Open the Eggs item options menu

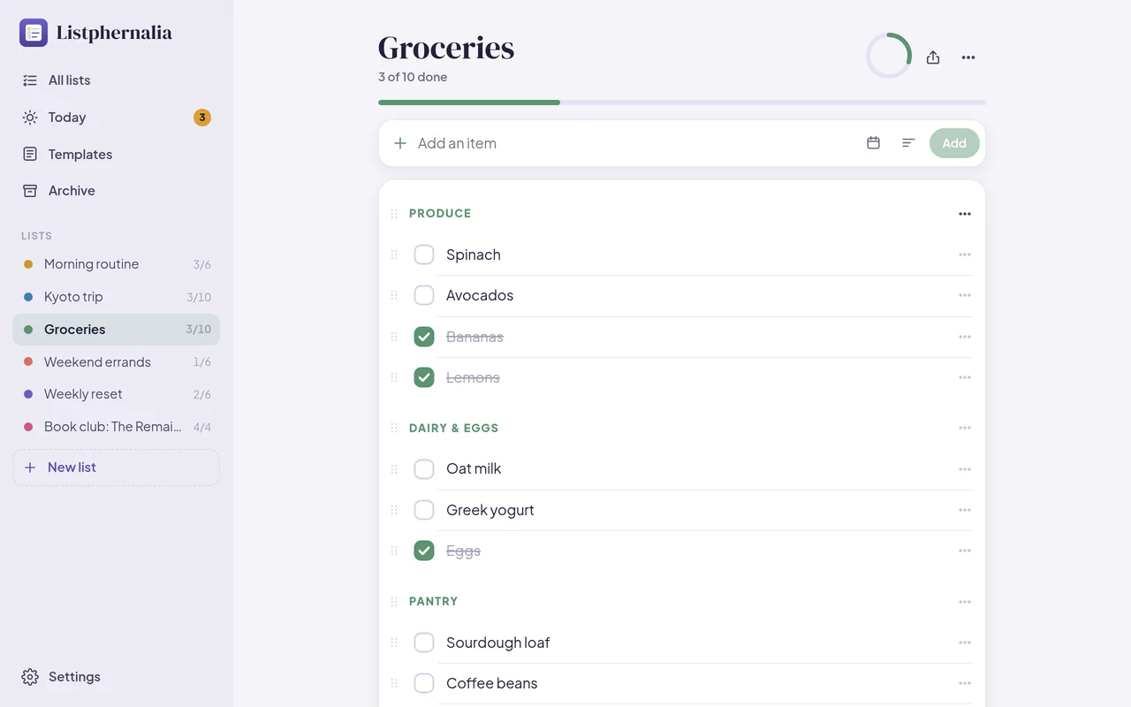click(965, 551)
